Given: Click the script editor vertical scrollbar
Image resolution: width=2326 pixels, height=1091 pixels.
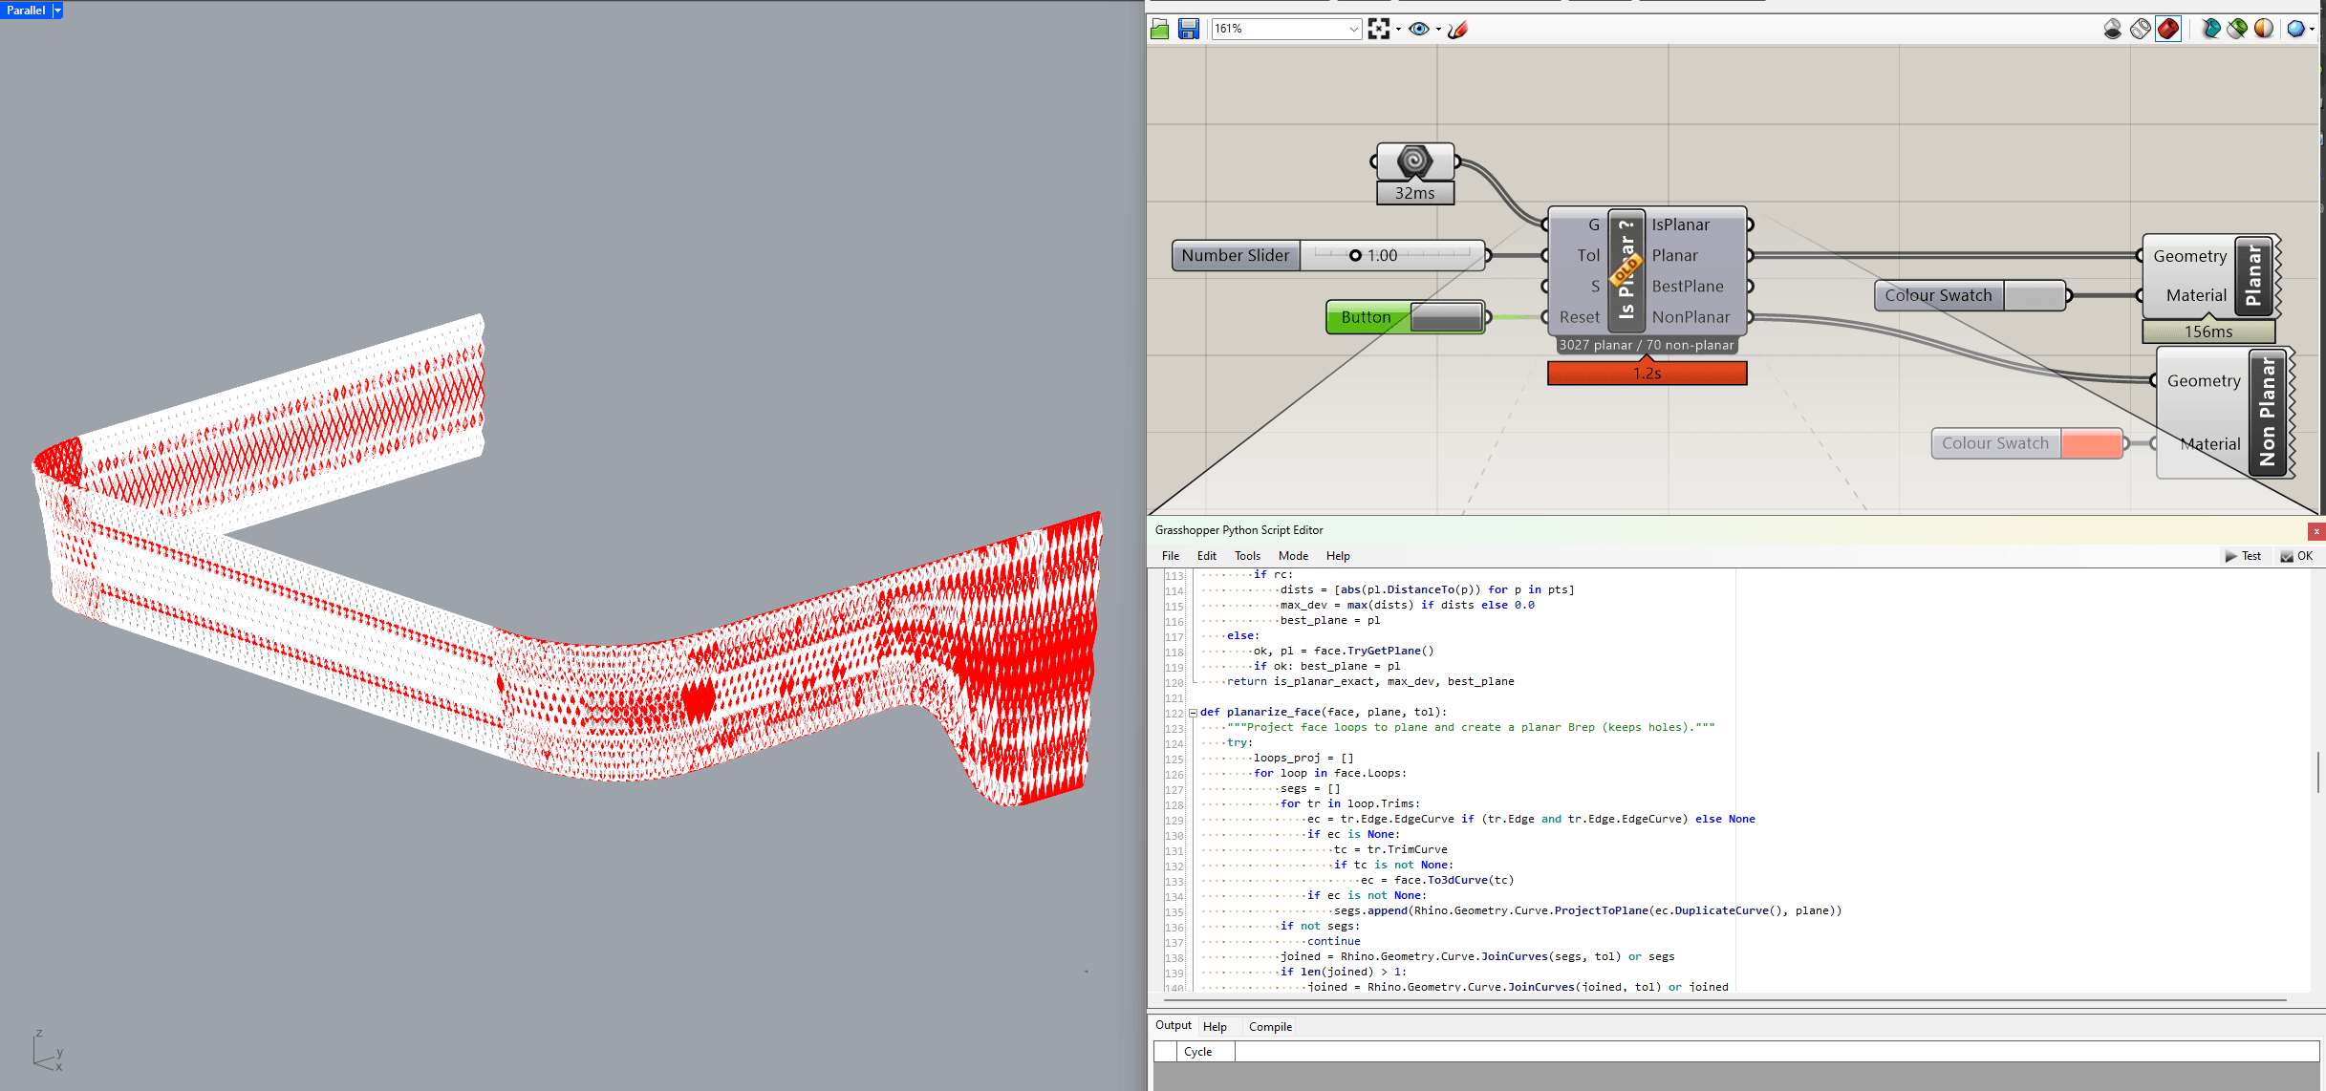Looking at the screenshot, I should pyautogui.click(x=2317, y=772).
